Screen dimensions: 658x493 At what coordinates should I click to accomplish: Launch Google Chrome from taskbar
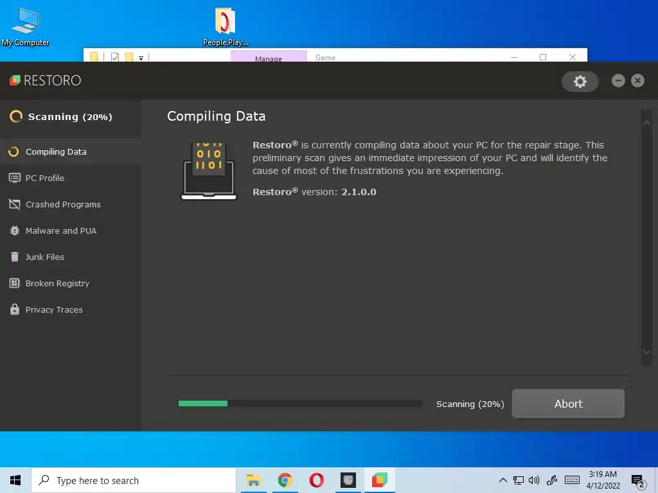pos(285,480)
